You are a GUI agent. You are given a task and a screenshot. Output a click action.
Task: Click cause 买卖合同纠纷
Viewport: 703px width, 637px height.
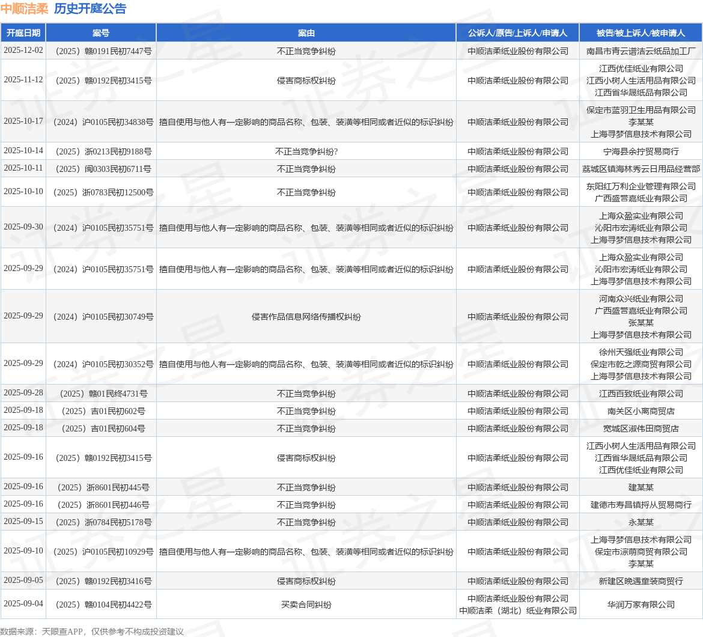(x=306, y=605)
